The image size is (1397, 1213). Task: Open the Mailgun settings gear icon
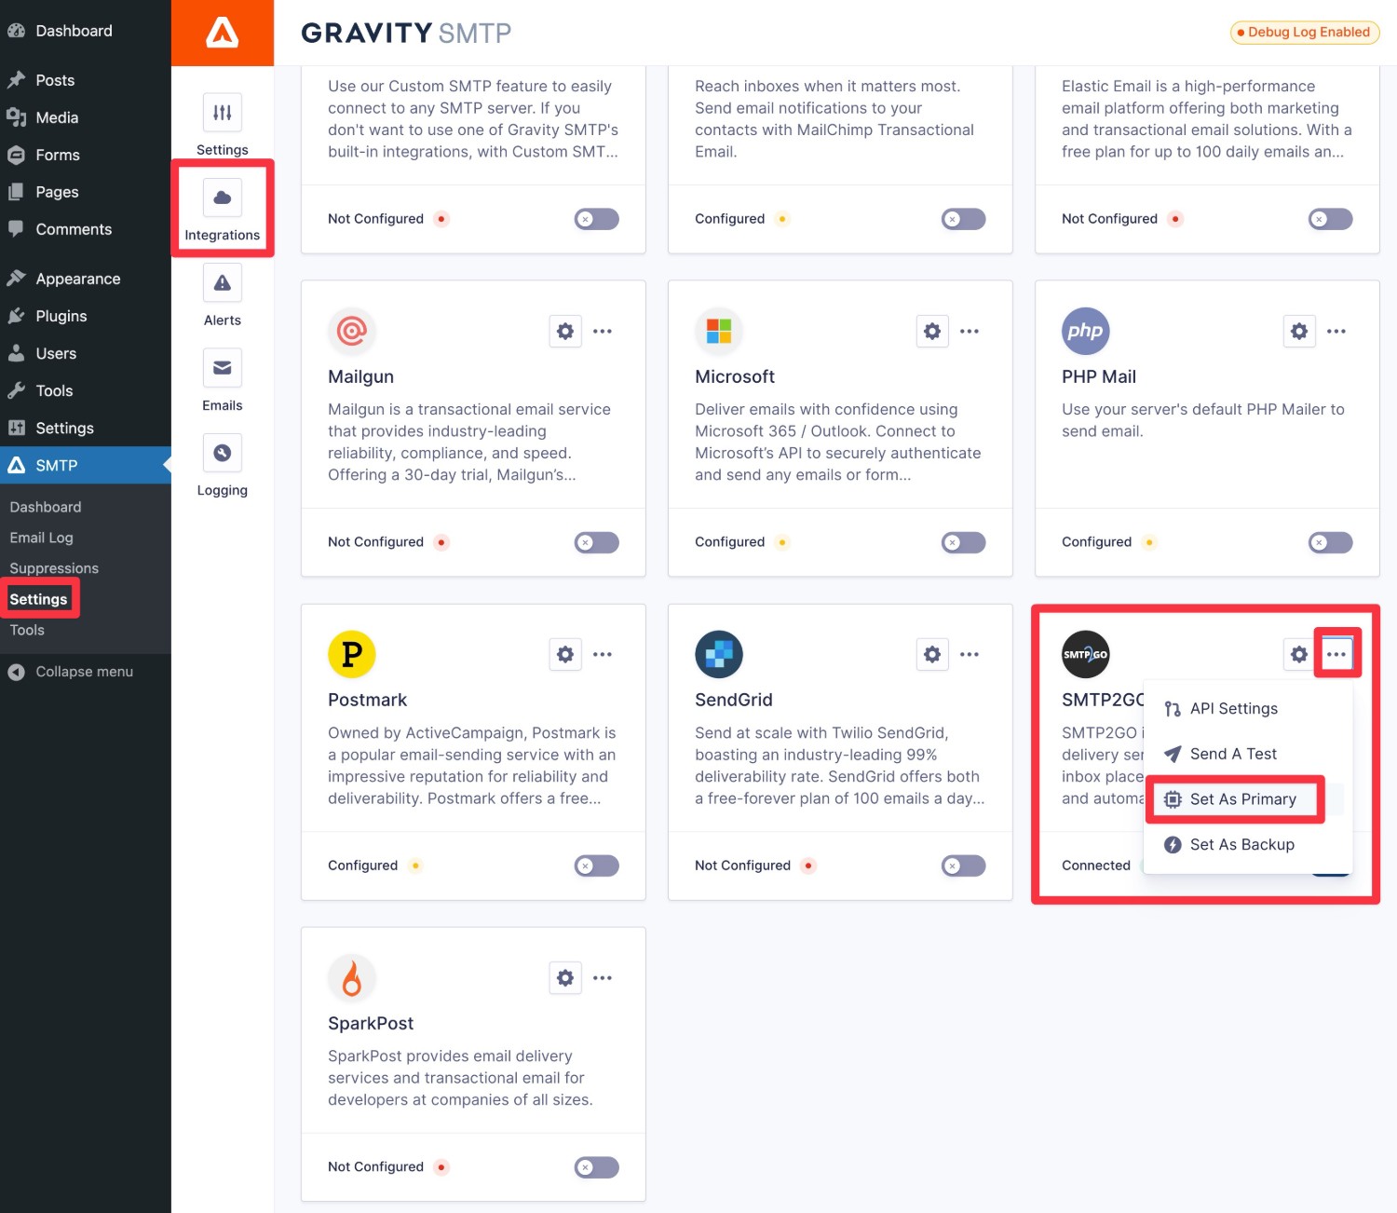(565, 331)
